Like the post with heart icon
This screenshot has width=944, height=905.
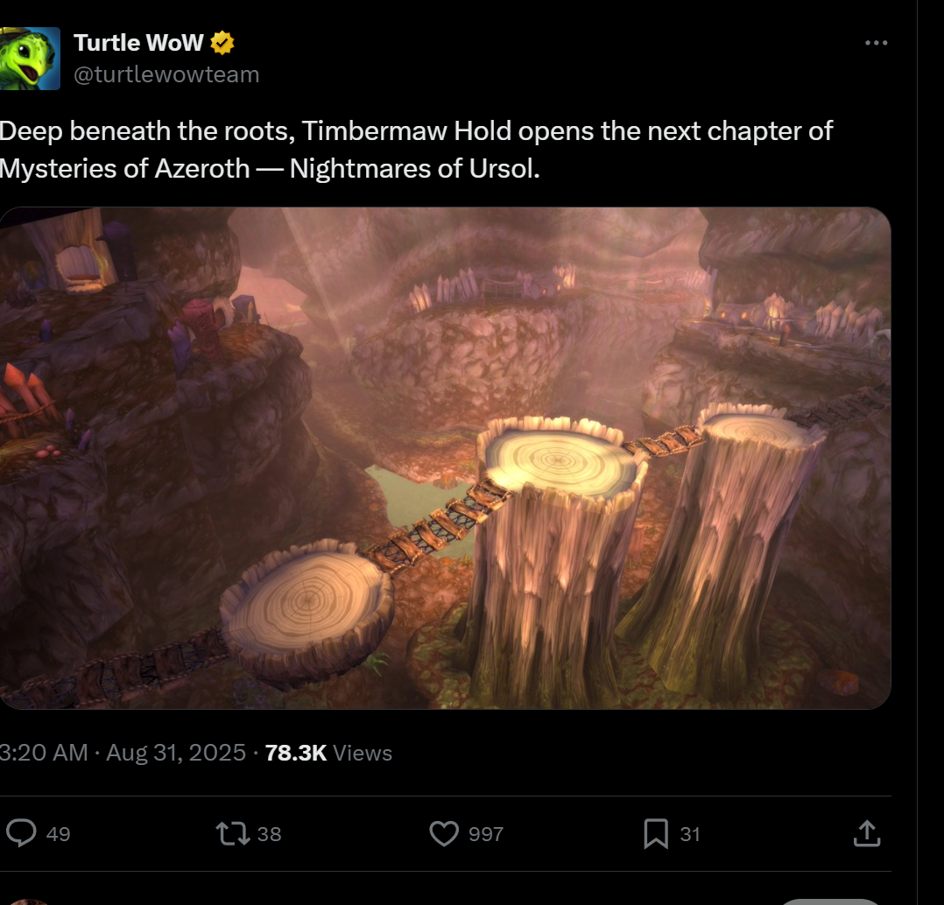[x=444, y=833]
